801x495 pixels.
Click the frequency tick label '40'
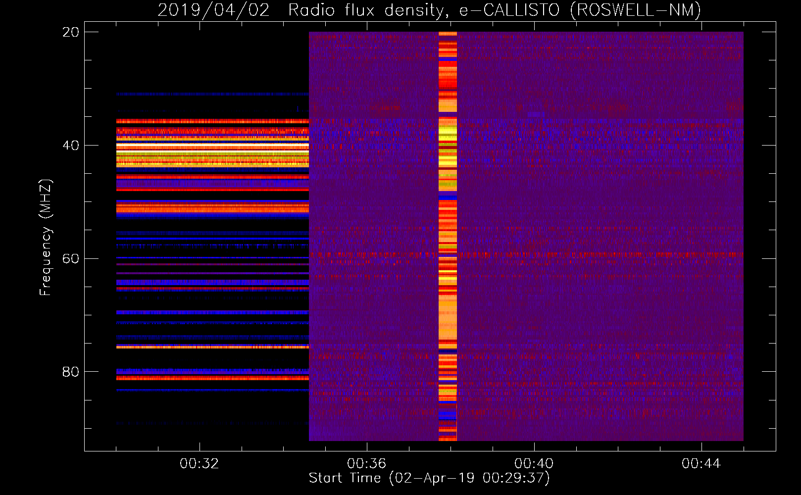71,146
